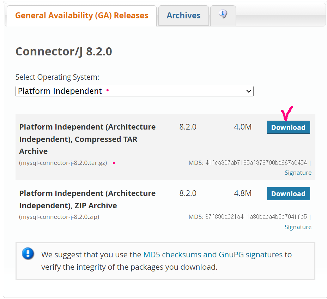This screenshot has height=299, width=327.
Task: Click the blue exclamation notice icon
Action: 28,253
